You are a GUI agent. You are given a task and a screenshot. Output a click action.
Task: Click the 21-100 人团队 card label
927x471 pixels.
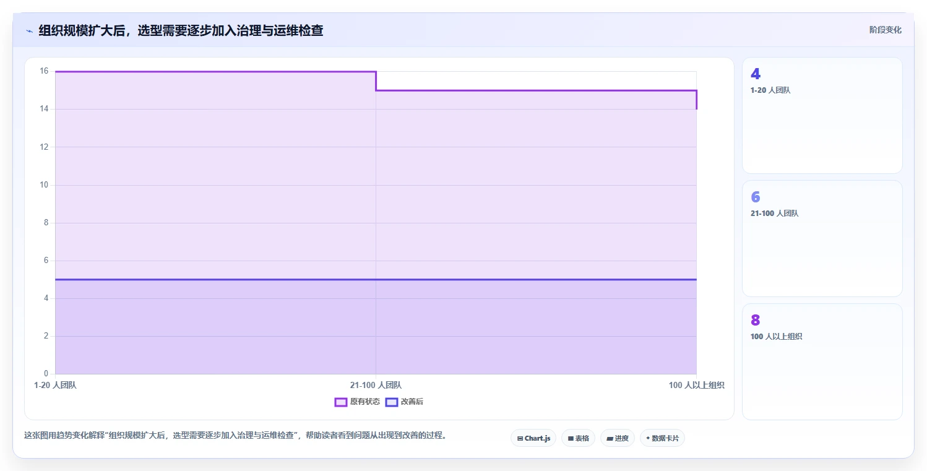click(774, 214)
